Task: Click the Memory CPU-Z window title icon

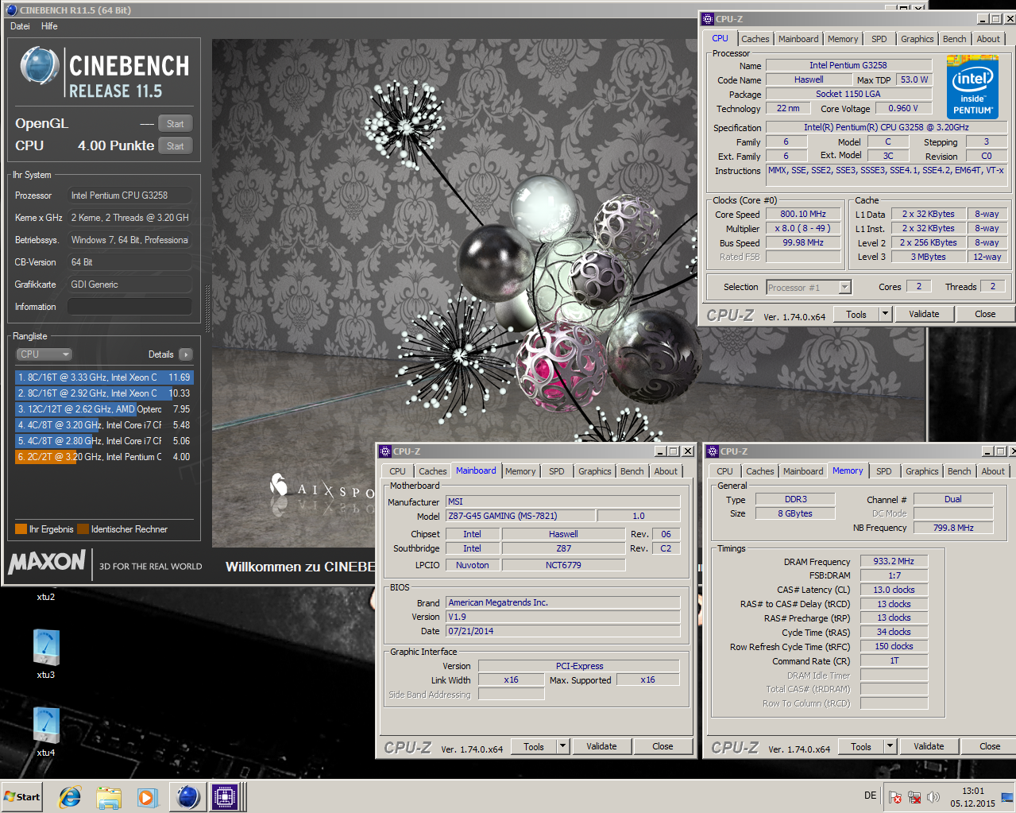Action: [x=712, y=451]
